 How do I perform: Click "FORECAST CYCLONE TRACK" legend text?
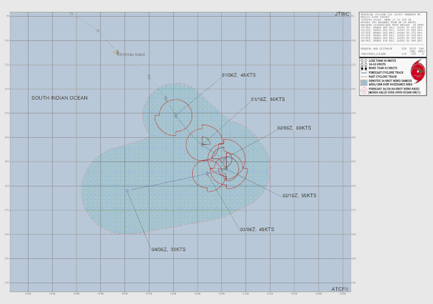point(386,72)
